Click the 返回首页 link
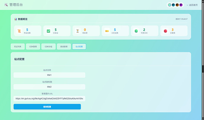Viewport: 204px width, 120px height. tap(192, 5)
